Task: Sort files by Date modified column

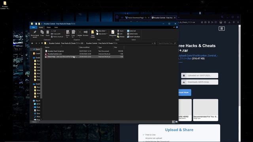Action: point(88,47)
